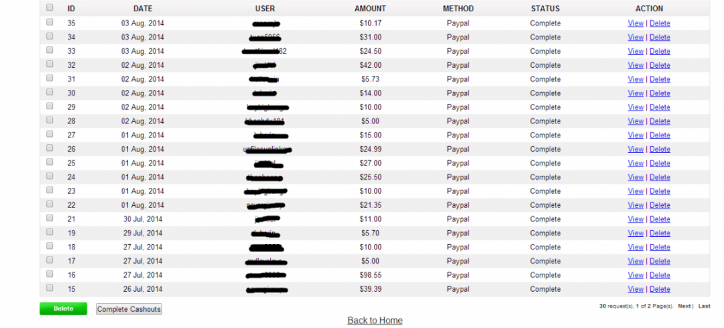This screenshot has width=724, height=328.
Task: View request ID 26 for $24.99
Action: (636, 150)
